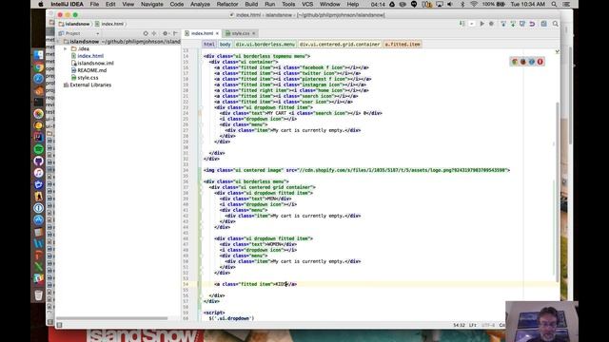Open Finder from the Dock
Viewport: 609px width, 342px height.
click(38, 55)
